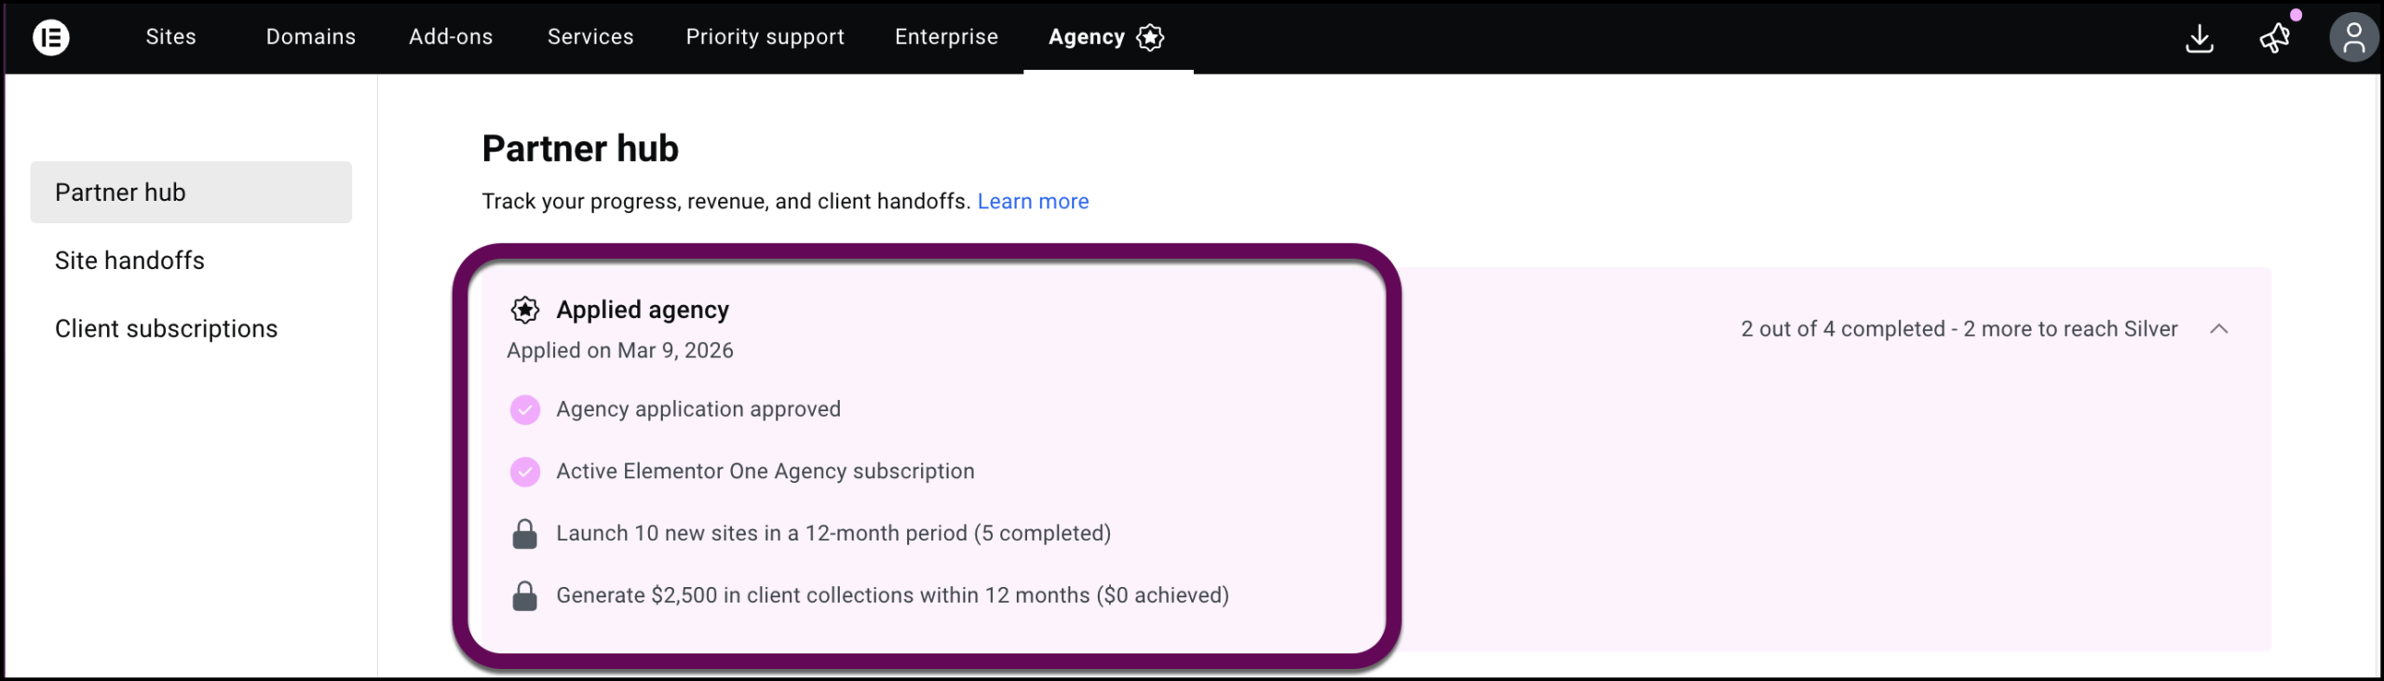Click the Active Elementor One subscription checkmark

point(525,472)
